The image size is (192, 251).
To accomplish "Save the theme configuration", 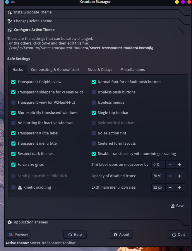I will click(177, 206).
